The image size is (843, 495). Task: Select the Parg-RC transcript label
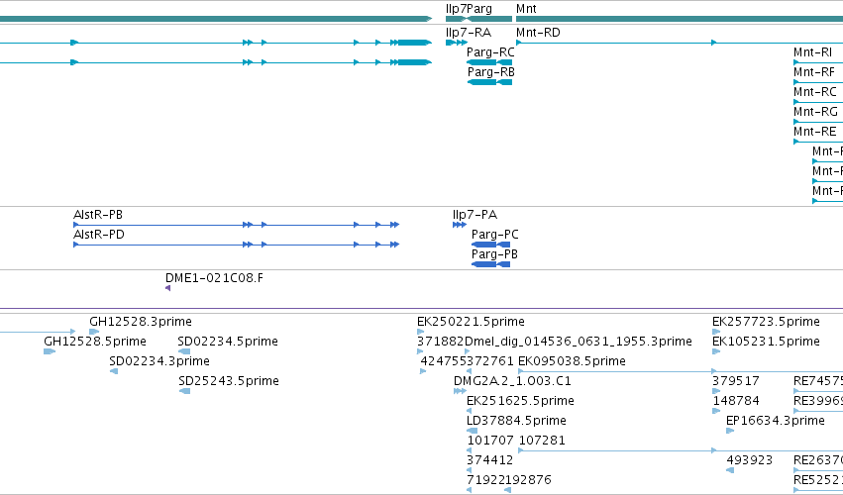490,52
